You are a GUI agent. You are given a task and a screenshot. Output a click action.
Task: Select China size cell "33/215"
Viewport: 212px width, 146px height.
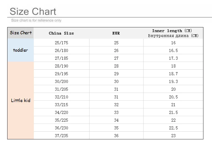(x=61, y=105)
